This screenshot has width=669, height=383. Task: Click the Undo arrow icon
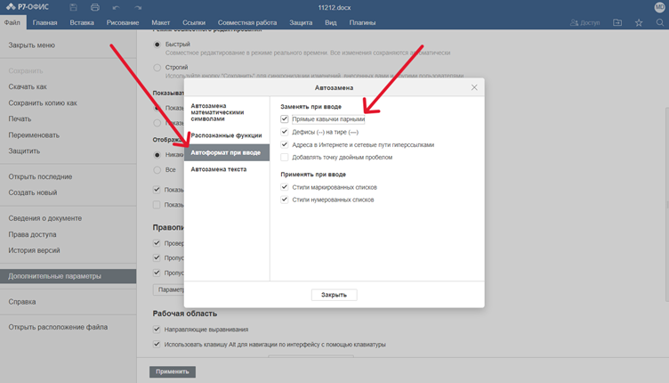pyautogui.click(x=117, y=7)
